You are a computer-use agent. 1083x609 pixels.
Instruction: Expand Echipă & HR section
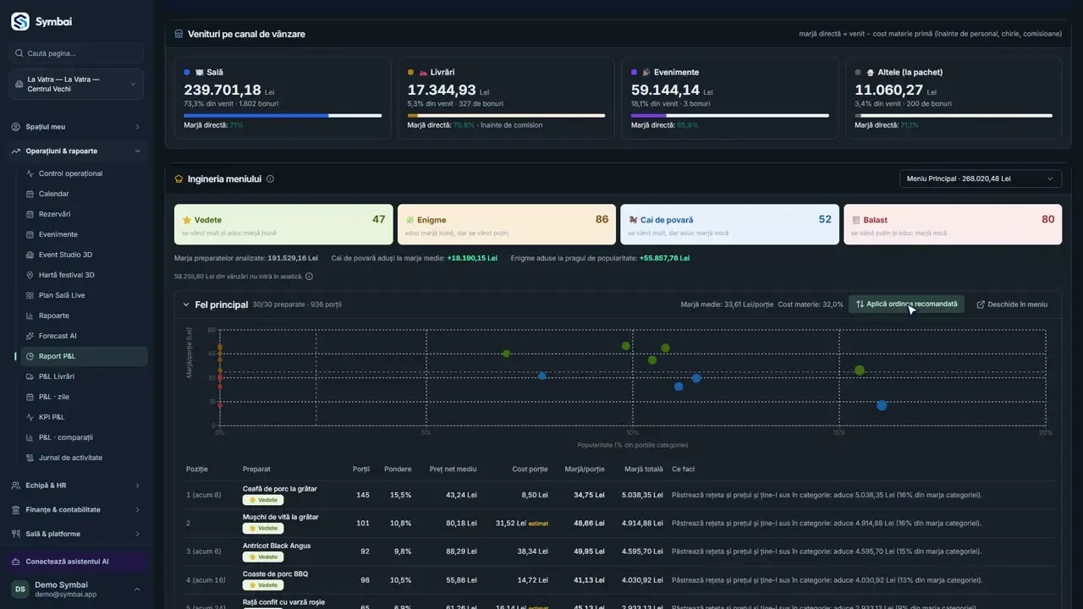coord(76,486)
